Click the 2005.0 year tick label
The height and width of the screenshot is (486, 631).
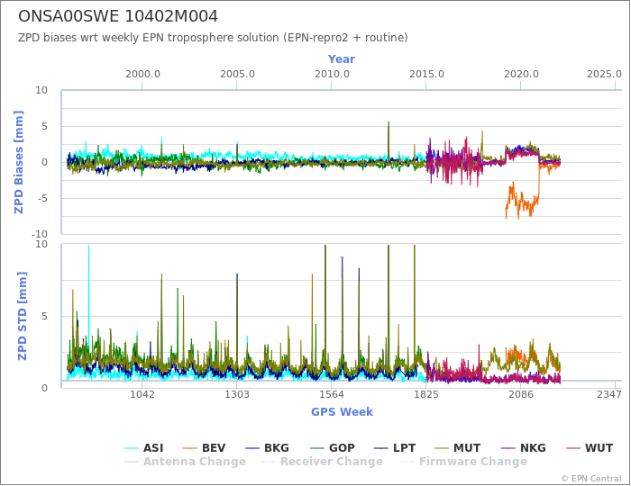pyautogui.click(x=237, y=75)
